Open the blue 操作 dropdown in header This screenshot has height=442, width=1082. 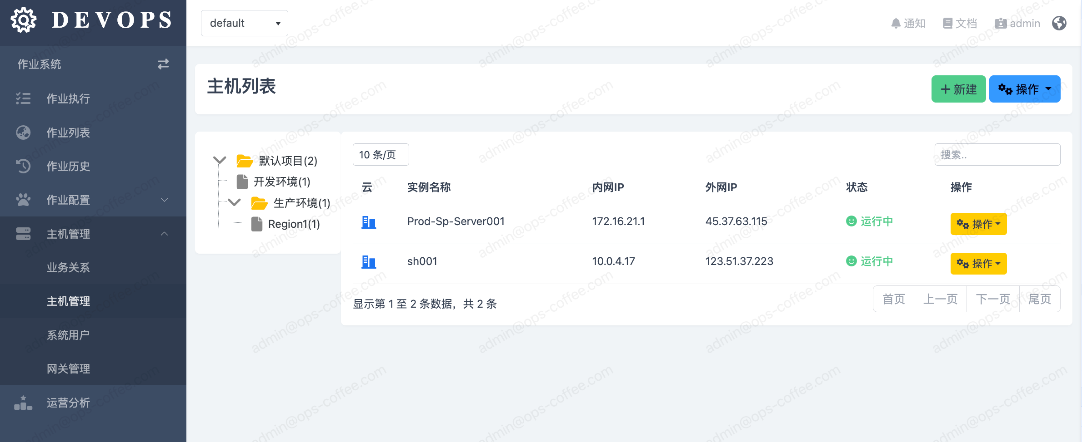pyautogui.click(x=1024, y=89)
